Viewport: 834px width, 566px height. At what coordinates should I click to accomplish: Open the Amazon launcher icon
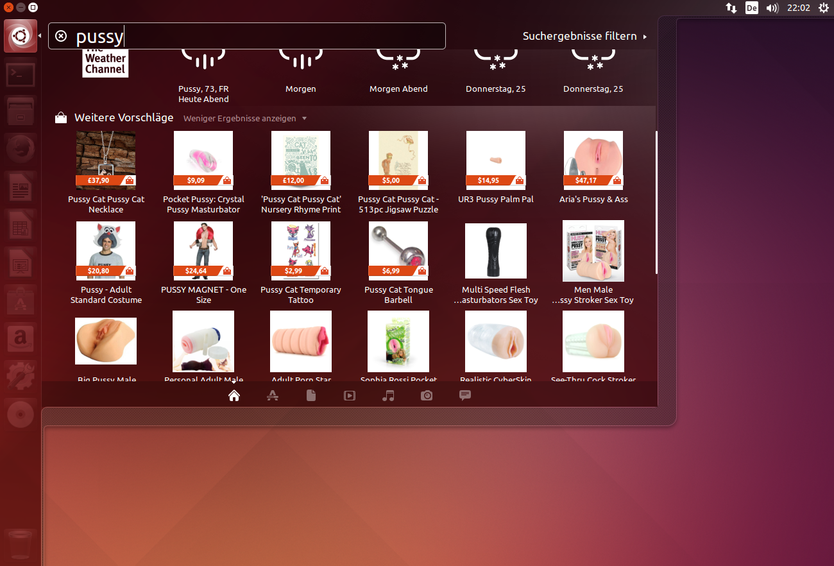click(x=20, y=339)
